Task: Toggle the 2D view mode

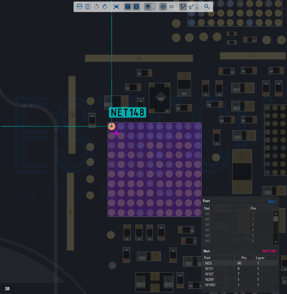Action: click(172, 7)
